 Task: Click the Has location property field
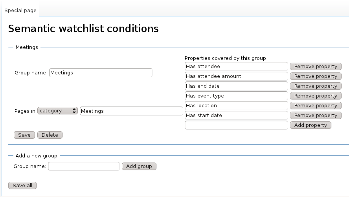(x=236, y=105)
